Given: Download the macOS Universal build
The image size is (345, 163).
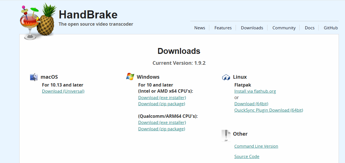Looking at the screenshot, I should [x=63, y=91].
